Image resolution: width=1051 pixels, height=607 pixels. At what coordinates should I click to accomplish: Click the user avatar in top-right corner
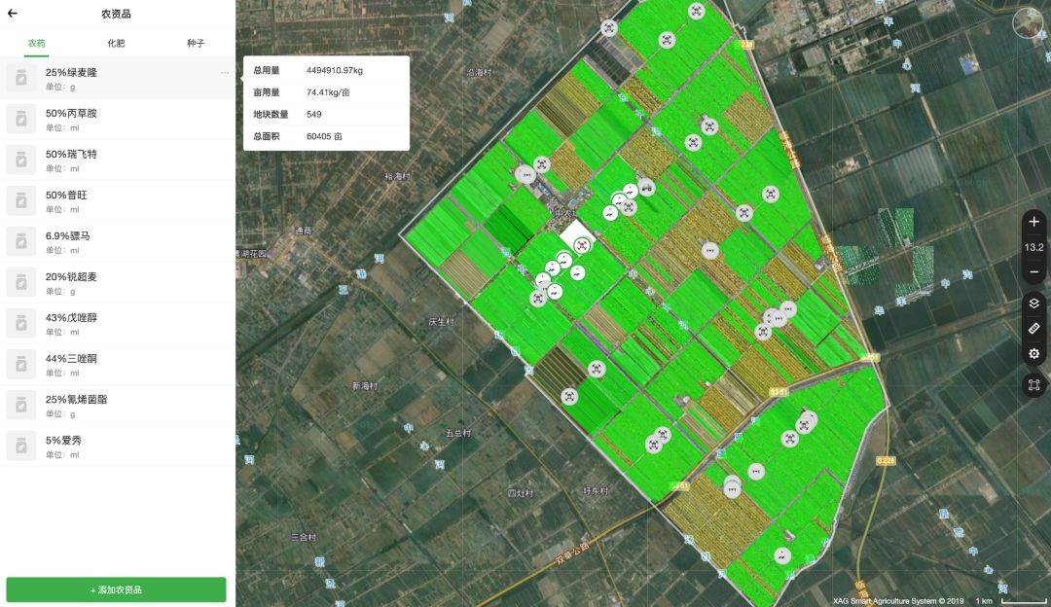[1027, 22]
